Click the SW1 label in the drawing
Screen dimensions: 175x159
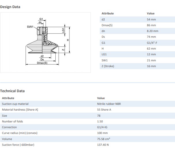coord(30,26)
